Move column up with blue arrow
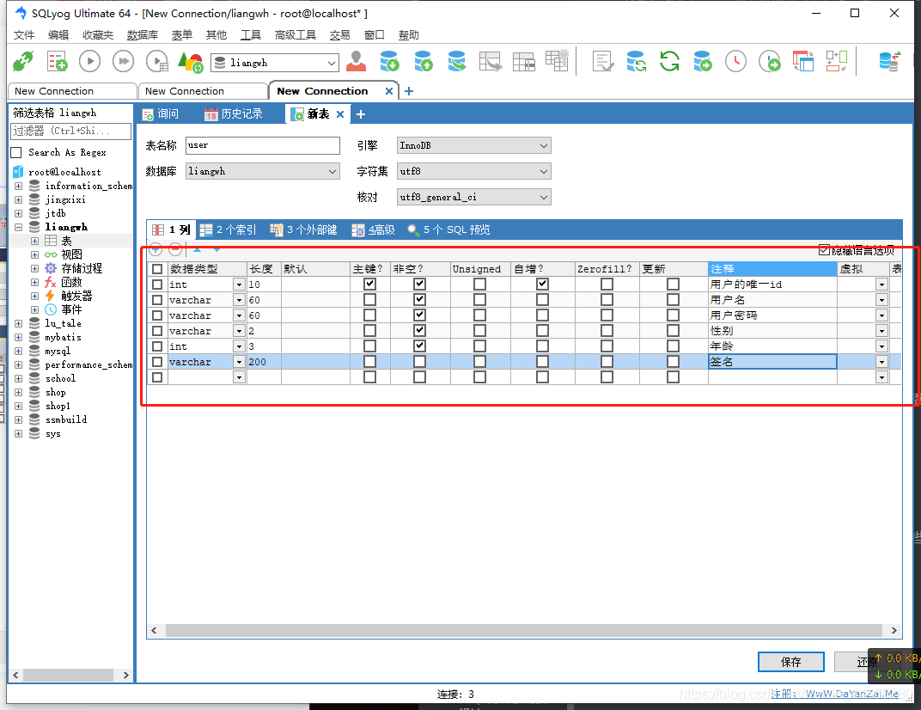This screenshot has height=710, width=921. [x=198, y=249]
